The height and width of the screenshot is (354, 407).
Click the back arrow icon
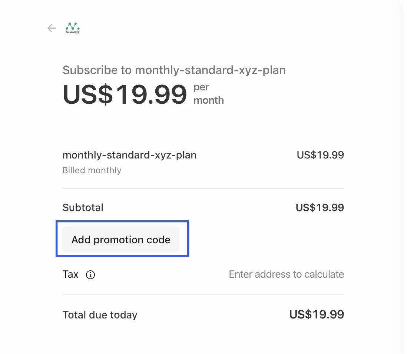[x=52, y=28]
